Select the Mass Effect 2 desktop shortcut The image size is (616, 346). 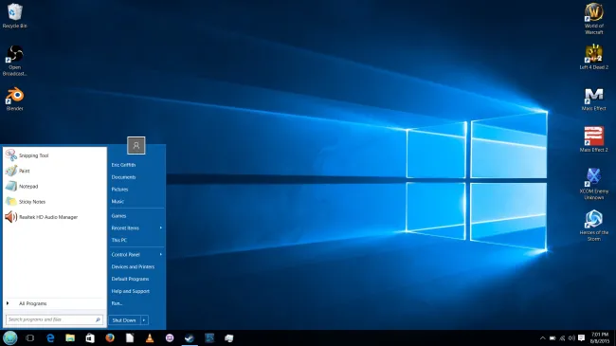click(593, 139)
